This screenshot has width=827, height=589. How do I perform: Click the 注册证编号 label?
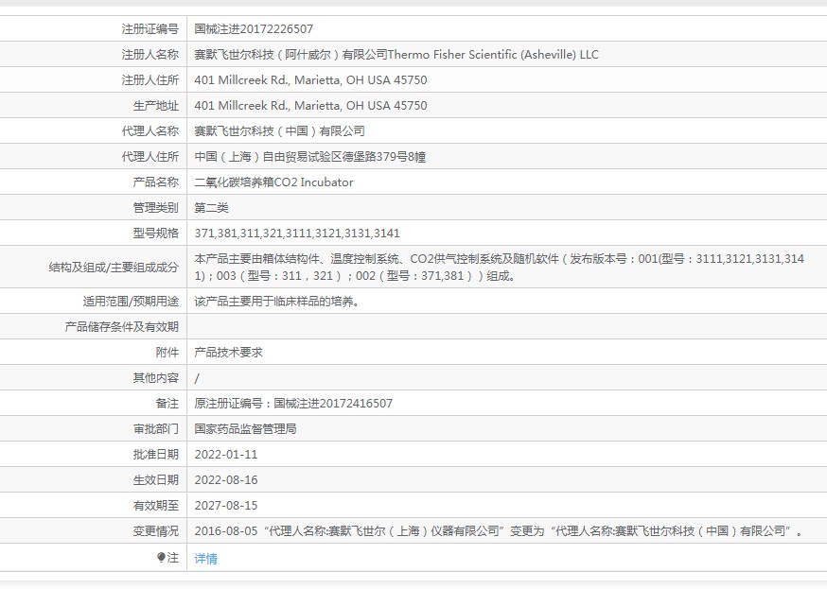tap(150, 29)
